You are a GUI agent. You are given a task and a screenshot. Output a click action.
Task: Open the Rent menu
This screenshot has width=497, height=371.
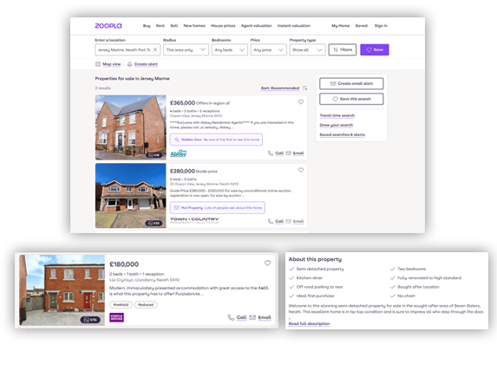point(160,26)
